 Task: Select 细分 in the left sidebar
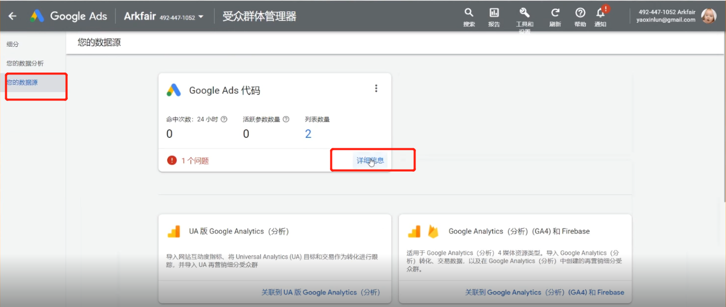coord(12,44)
